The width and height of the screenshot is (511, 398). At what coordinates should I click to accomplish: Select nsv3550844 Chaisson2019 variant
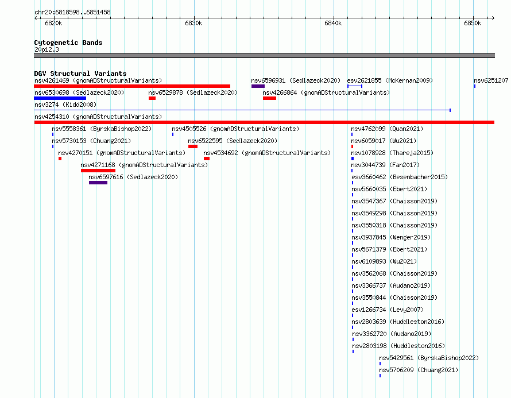click(394, 297)
